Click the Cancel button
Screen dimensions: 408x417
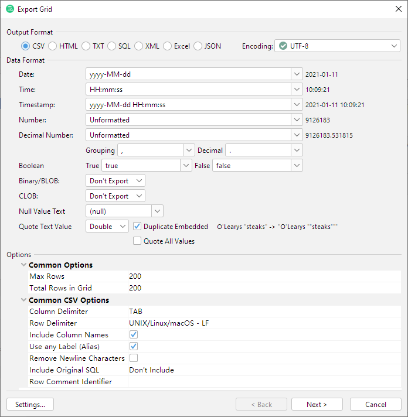click(375, 404)
